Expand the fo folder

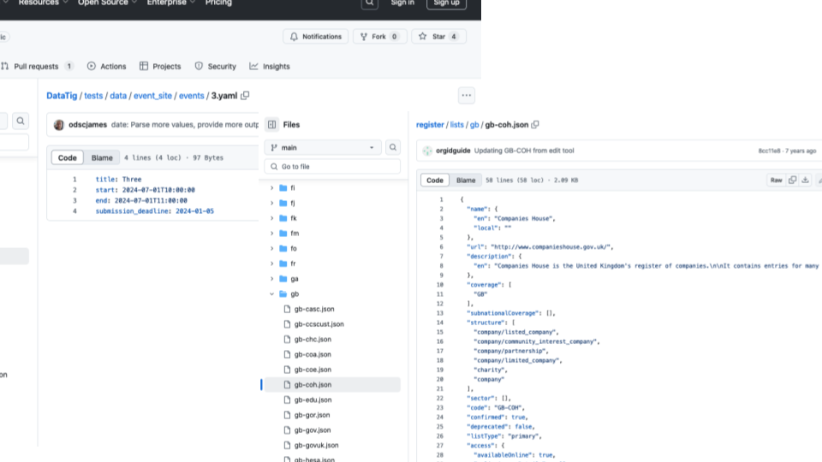point(271,248)
